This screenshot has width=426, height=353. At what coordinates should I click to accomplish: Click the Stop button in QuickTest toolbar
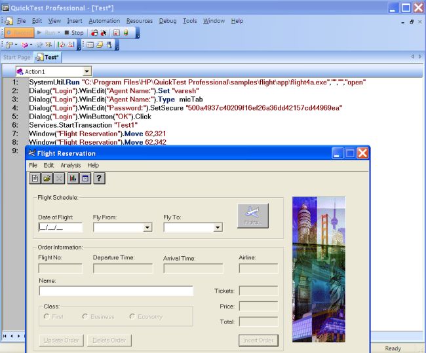[74, 33]
